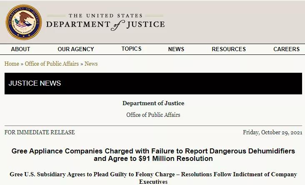
Task: Open the CAREERS navigation item
Action: pyautogui.click(x=286, y=49)
